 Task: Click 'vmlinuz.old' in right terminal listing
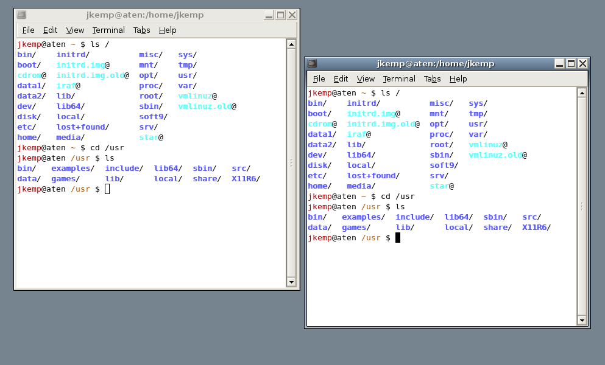click(495, 155)
